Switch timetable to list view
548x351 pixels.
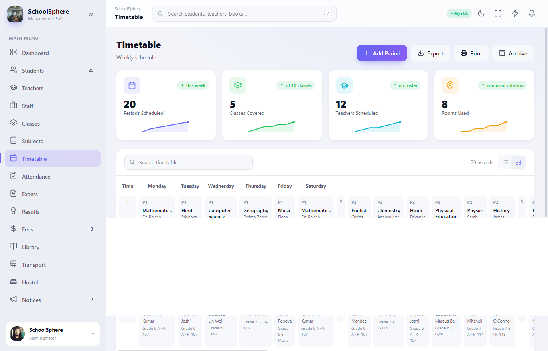tap(505, 162)
